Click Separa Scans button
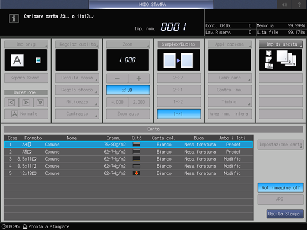 [26, 78]
